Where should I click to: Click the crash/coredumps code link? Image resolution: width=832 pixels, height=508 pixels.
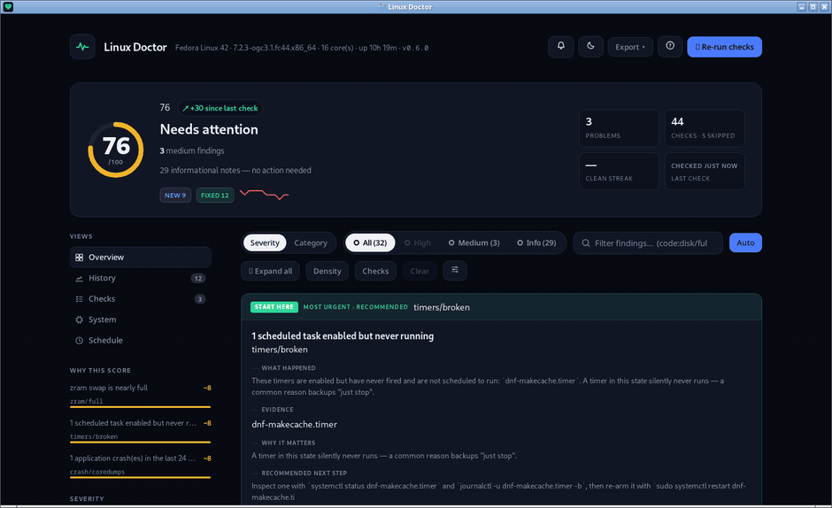[x=97, y=472]
